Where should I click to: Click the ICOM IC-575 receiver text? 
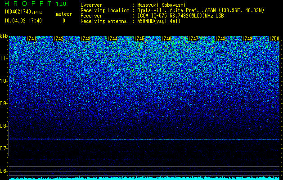pos(180,16)
